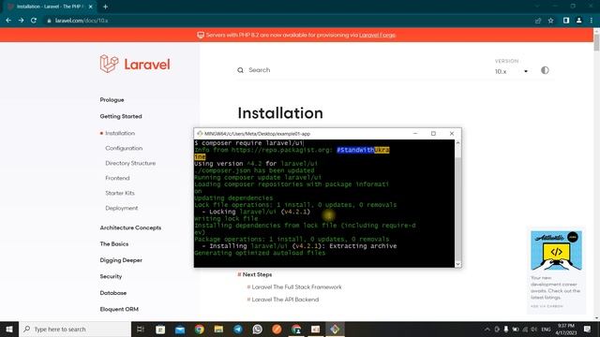Click the taskbar search box
Viewport: 600px width, 337px height.
[x=75, y=329]
